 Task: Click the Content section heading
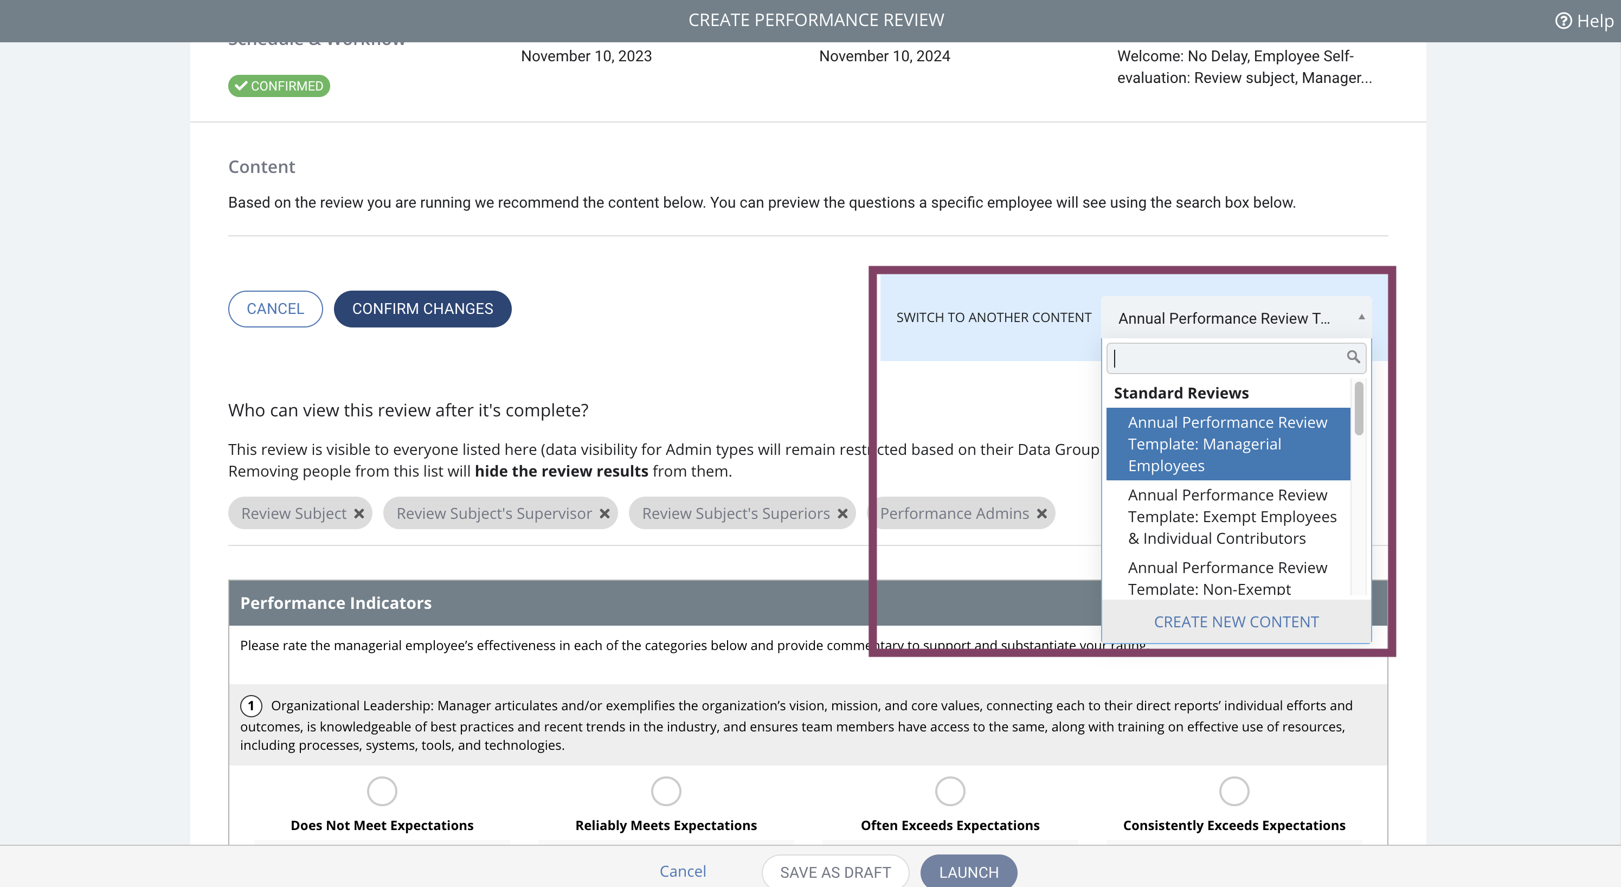(261, 167)
